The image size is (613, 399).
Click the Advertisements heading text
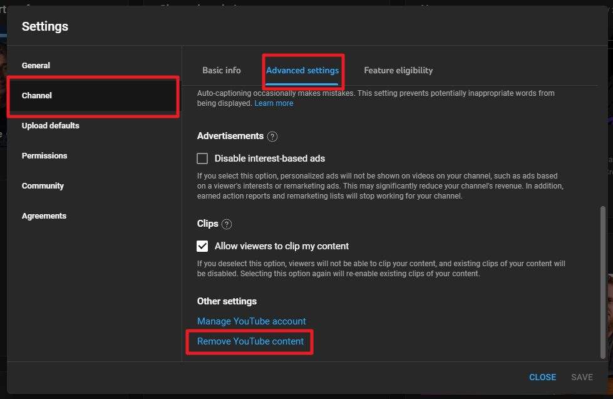point(230,136)
